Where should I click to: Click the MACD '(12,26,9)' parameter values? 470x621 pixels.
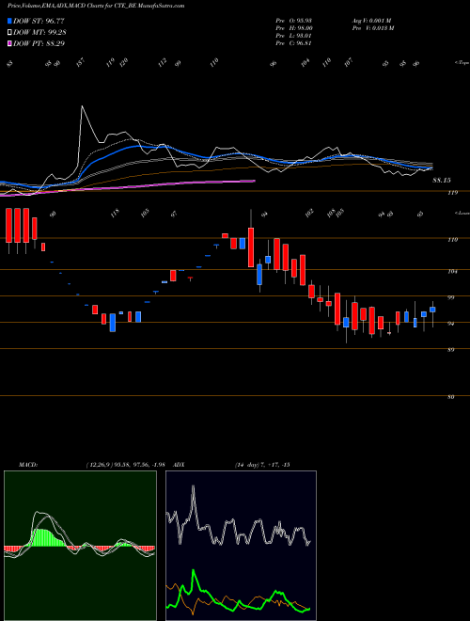tap(125, 465)
